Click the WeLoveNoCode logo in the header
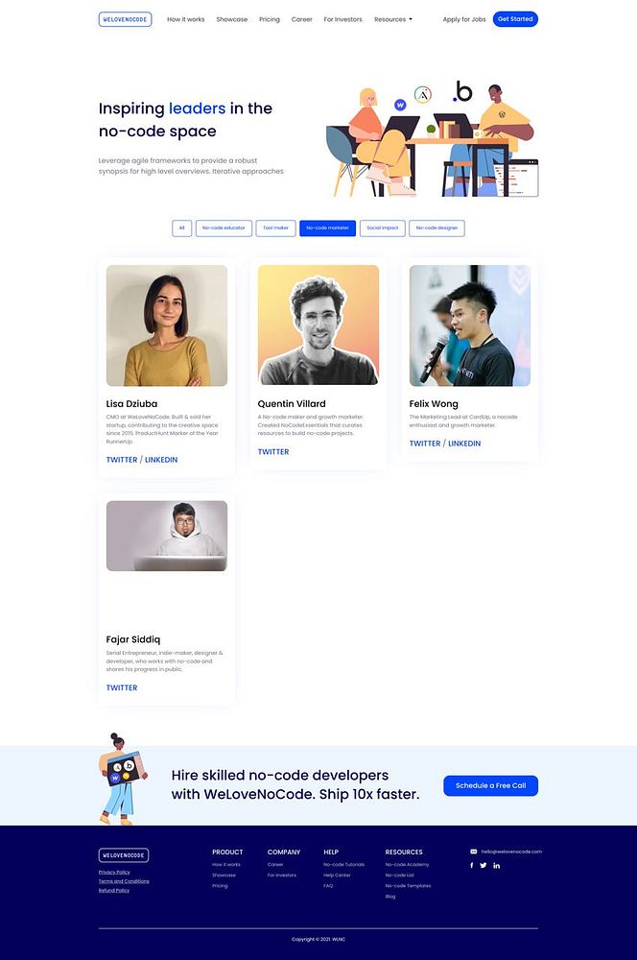637x960 pixels. [125, 19]
